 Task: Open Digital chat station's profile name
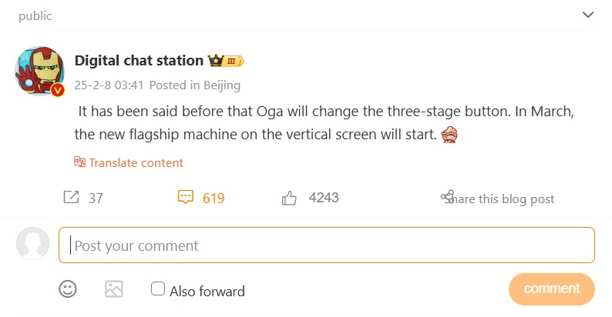click(139, 61)
